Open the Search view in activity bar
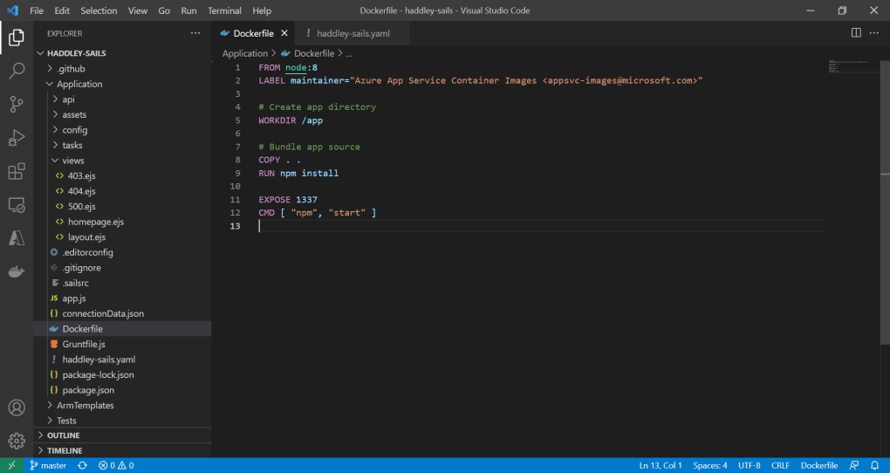The image size is (890, 473). pyautogui.click(x=16, y=71)
